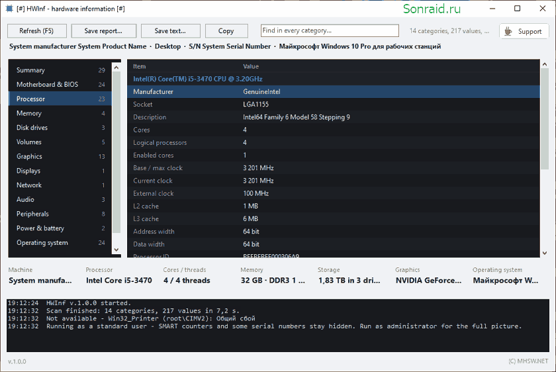
Task: Click the 'GenuineIntel' value
Action: [x=261, y=91]
